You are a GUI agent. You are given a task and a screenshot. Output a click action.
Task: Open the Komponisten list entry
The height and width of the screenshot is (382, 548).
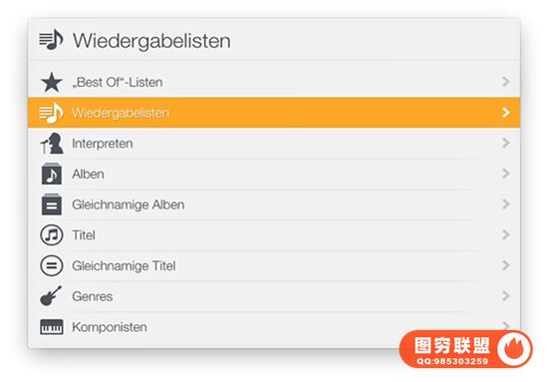(x=274, y=327)
